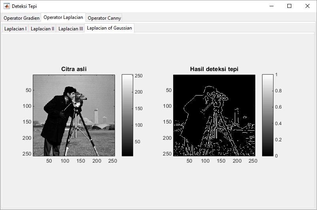Select the "Citra asli" plot title
The image size is (317, 210).
[x=74, y=69]
